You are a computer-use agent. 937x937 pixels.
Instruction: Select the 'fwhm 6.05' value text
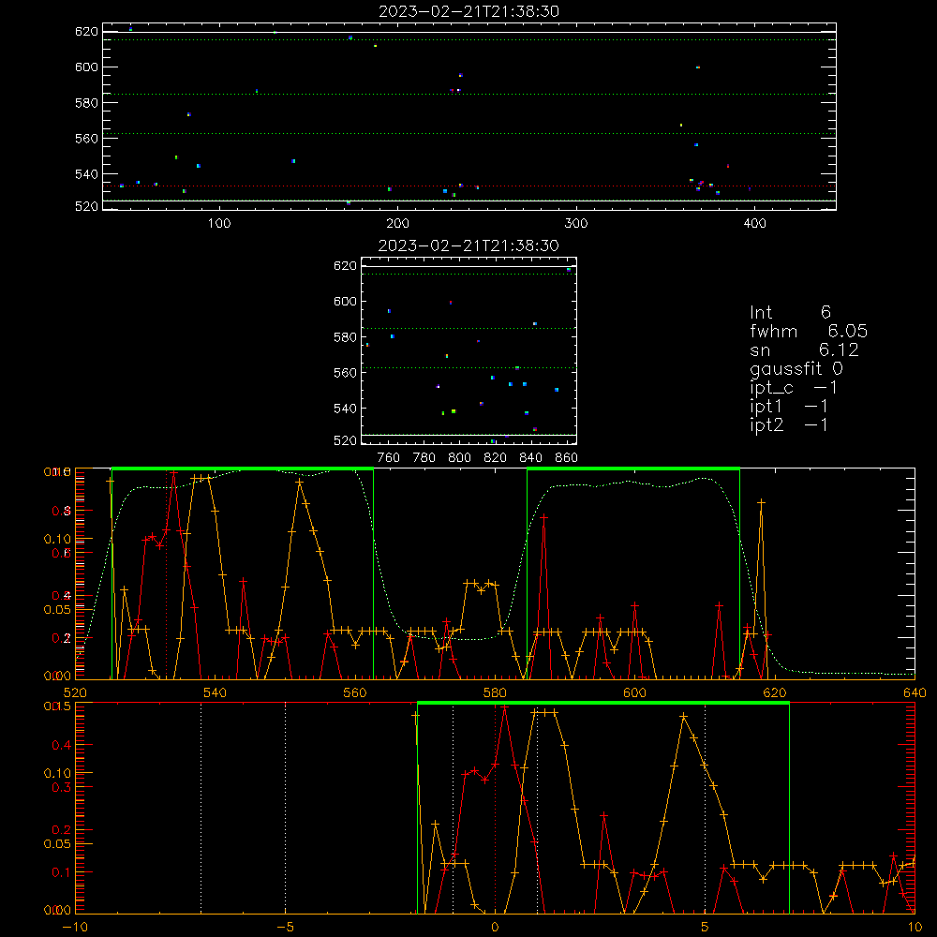[x=809, y=331]
